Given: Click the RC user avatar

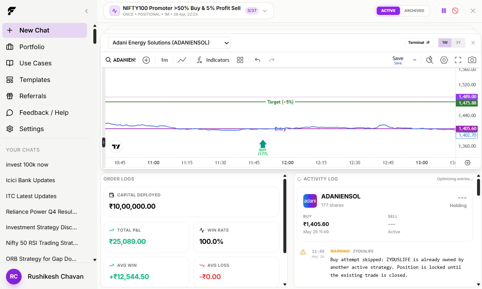Looking at the screenshot, I should point(14,276).
